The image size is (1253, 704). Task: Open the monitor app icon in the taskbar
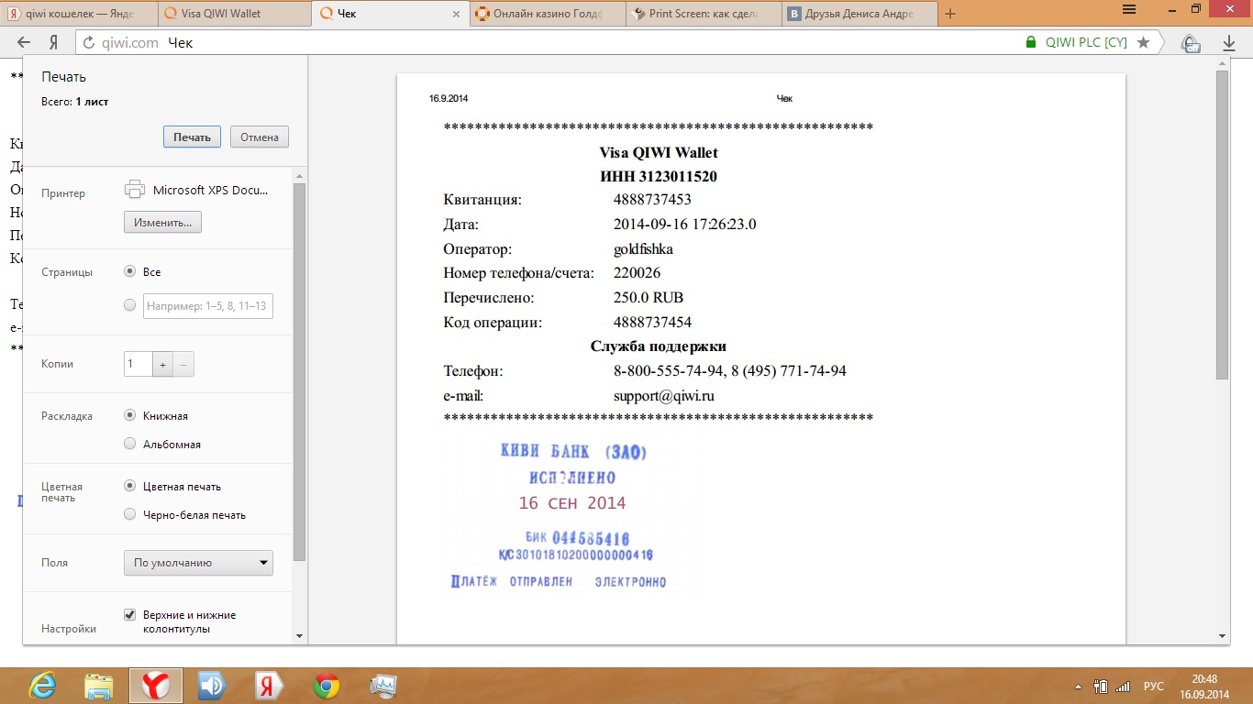pyautogui.click(x=383, y=685)
